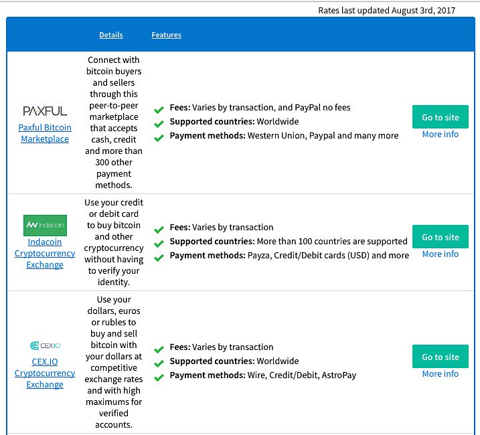This screenshot has width=480, height=435.
Task: Click Paxful's 'Supported countries: Worldwide' text
Action: pos(234,122)
